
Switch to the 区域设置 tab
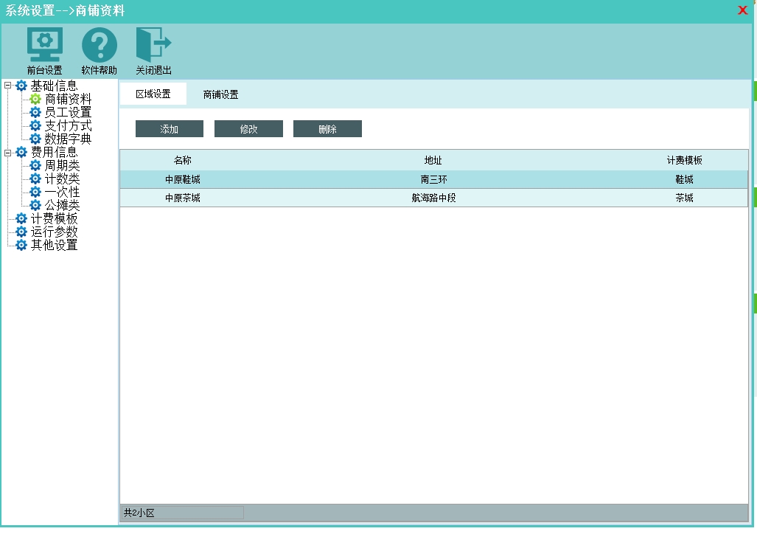point(153,94)
